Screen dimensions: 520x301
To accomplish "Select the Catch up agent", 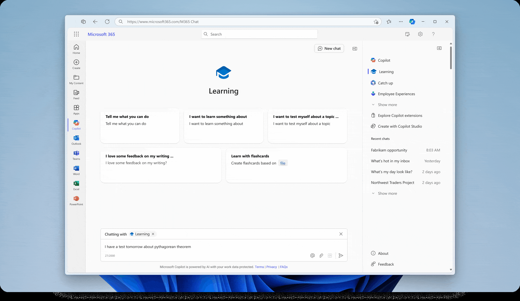I will [x=385, y=83].
